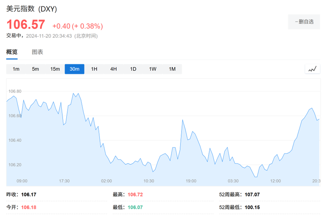The height and width of the screenshot is (222, 328).
Task: Click the 美元指数 (DXY) title
Action: click(x=31, y=9)
